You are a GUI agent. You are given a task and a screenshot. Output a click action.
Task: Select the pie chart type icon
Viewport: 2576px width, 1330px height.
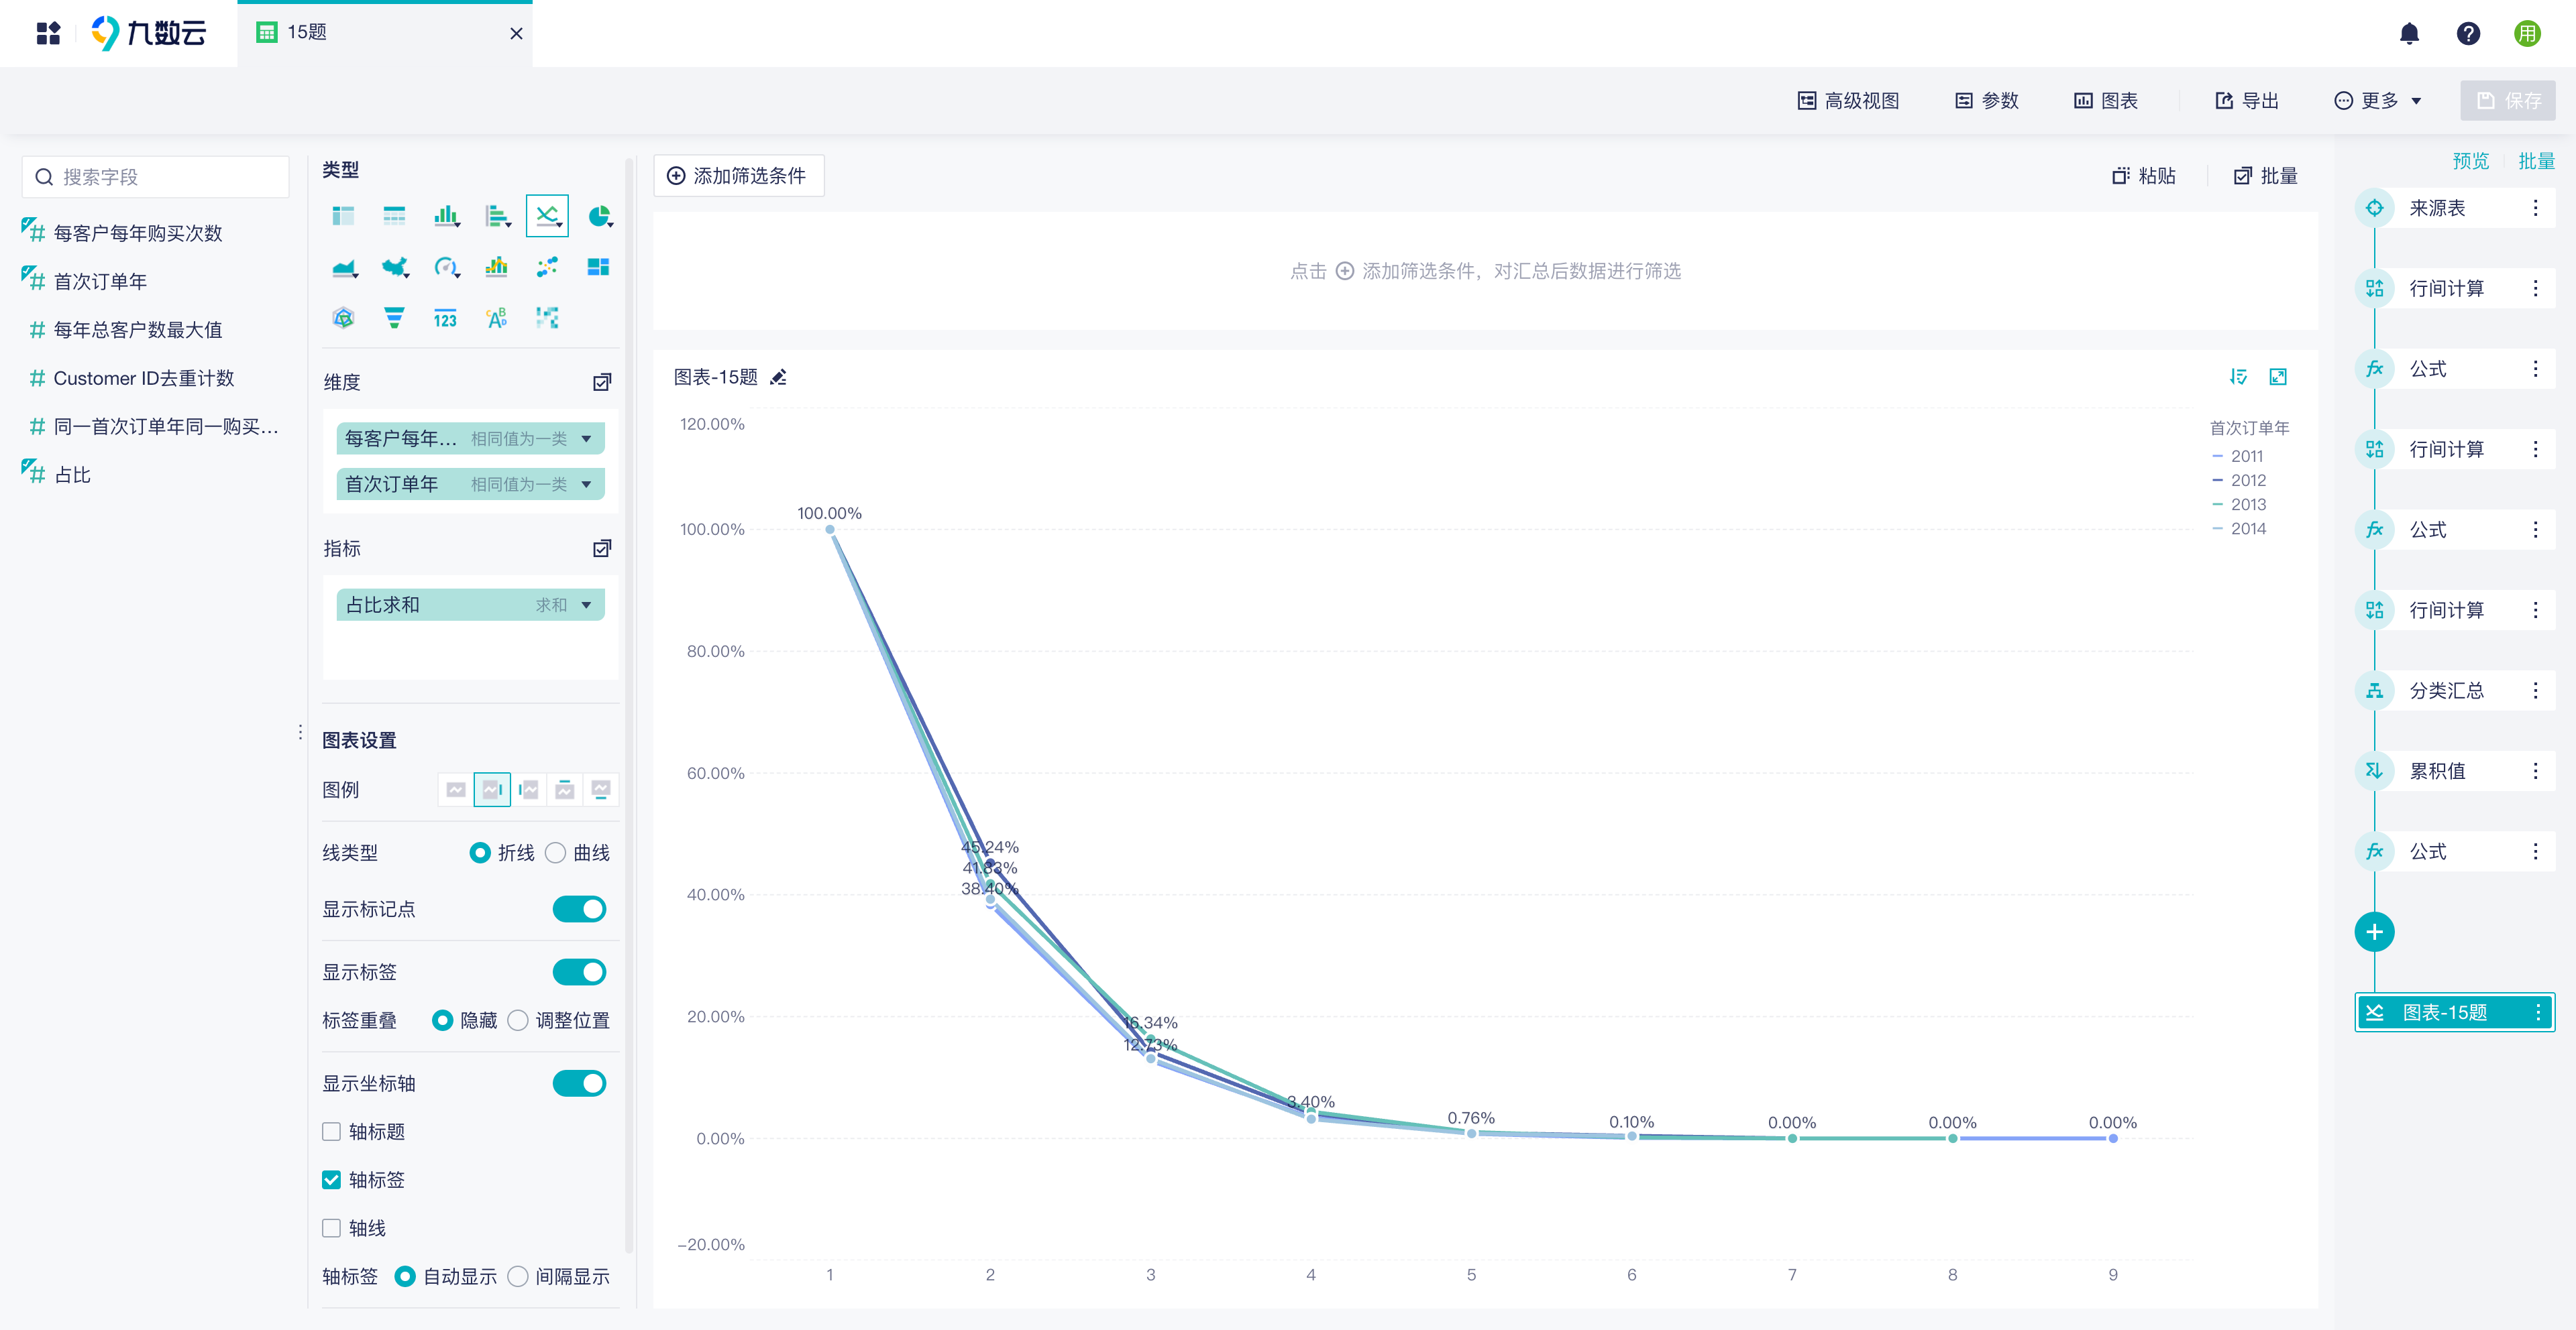click(x=598, y=216)
